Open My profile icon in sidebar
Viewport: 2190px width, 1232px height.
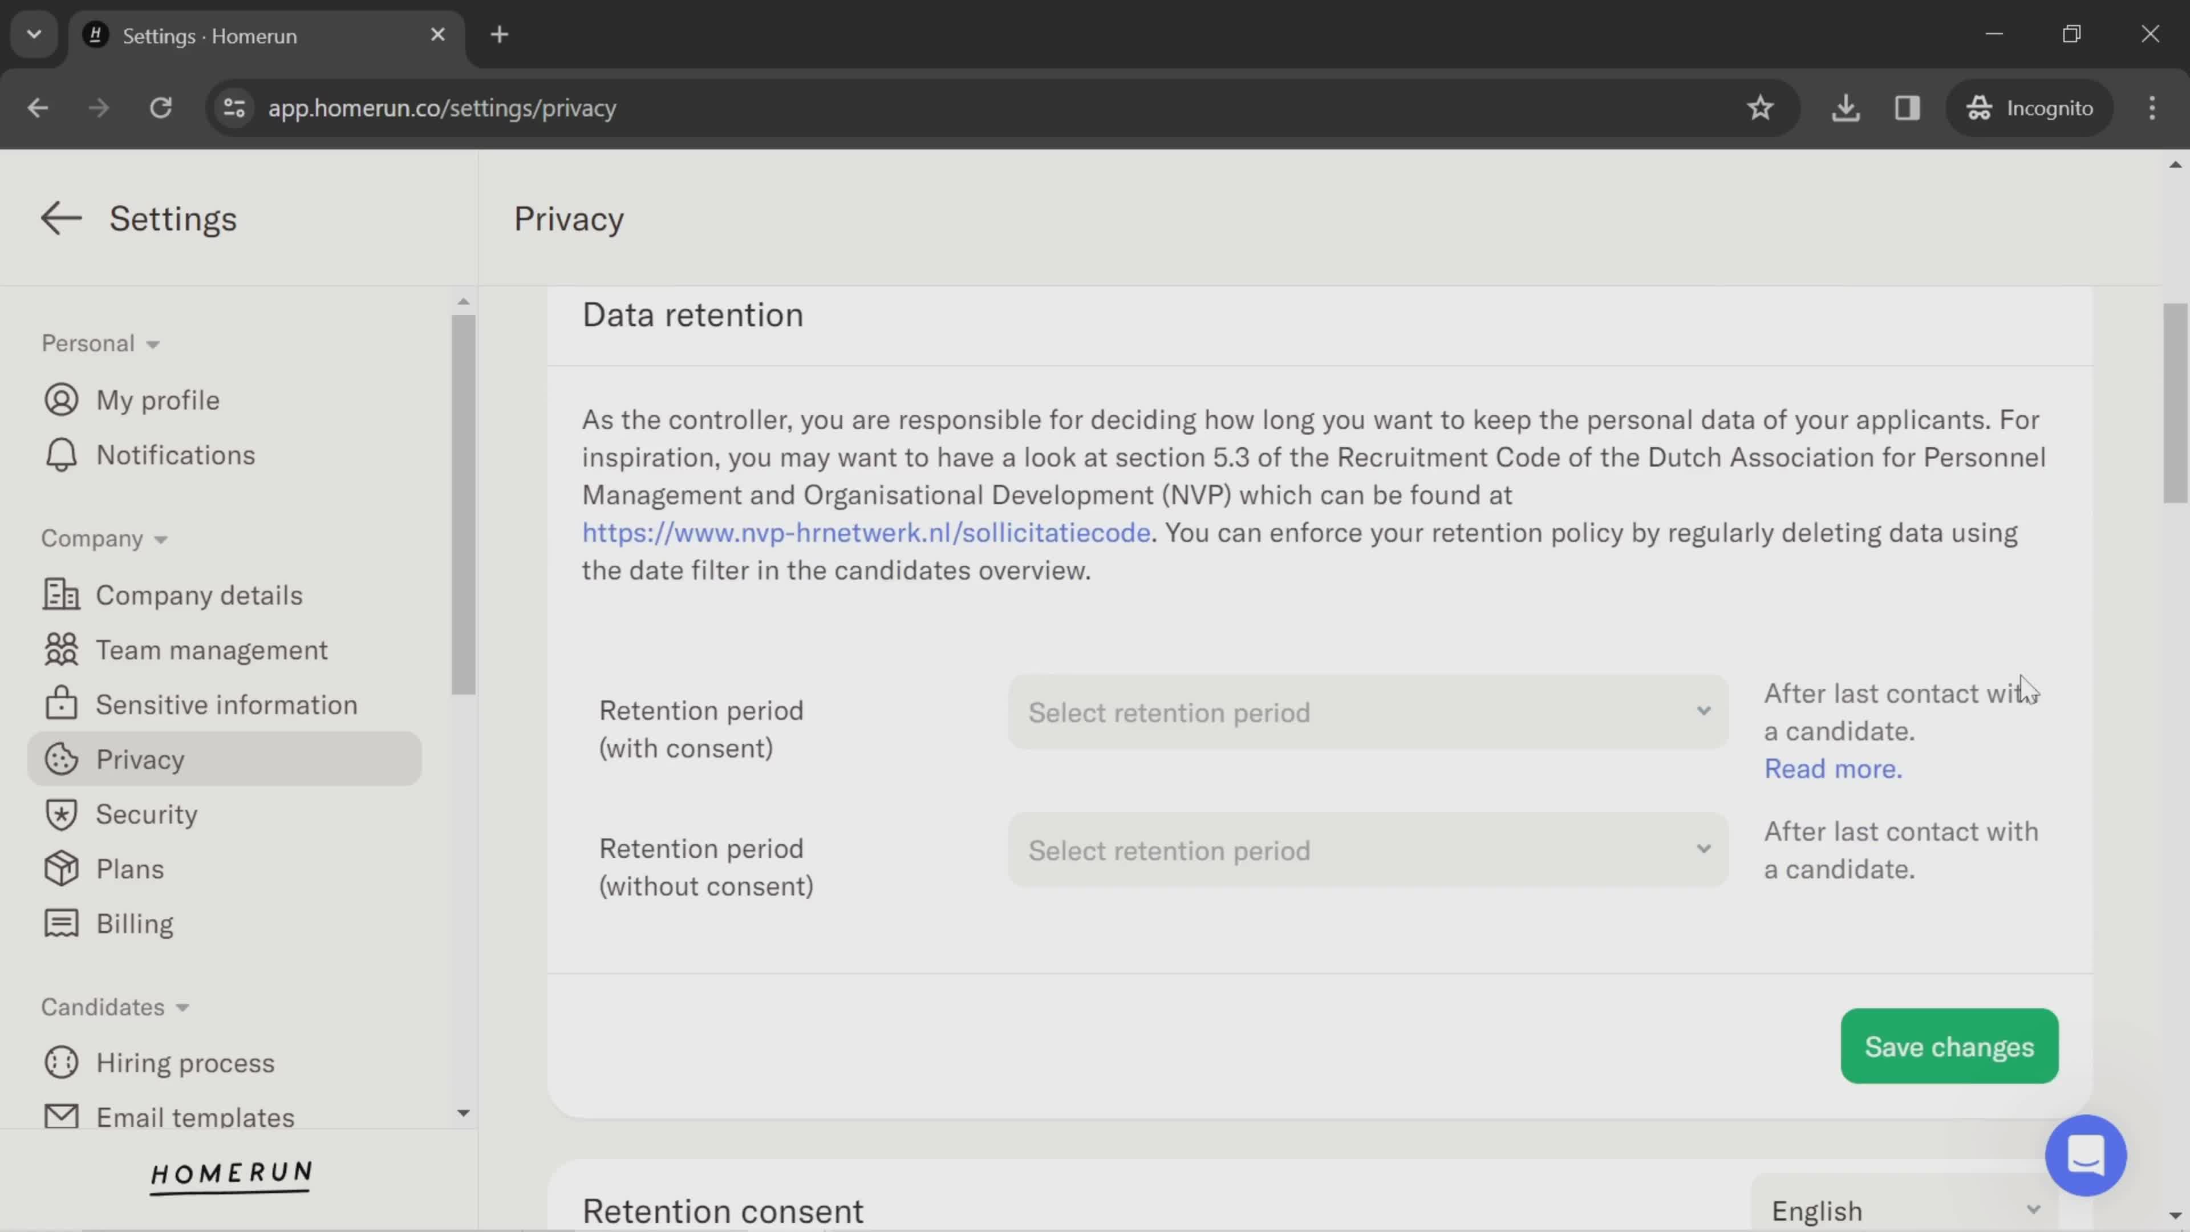click(x=61, y=400)
